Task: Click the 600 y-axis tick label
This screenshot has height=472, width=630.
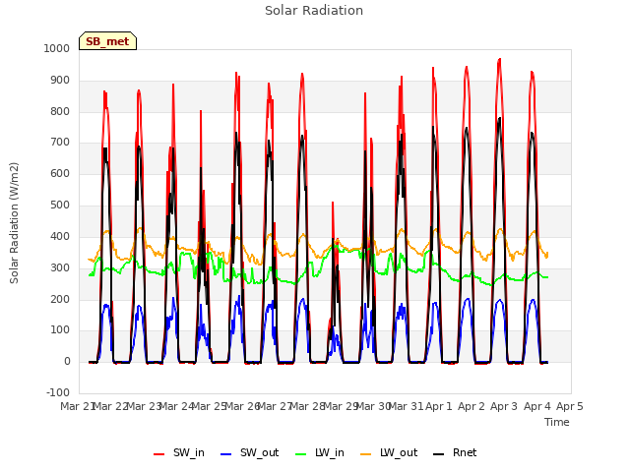Action: tap(60, 173)
